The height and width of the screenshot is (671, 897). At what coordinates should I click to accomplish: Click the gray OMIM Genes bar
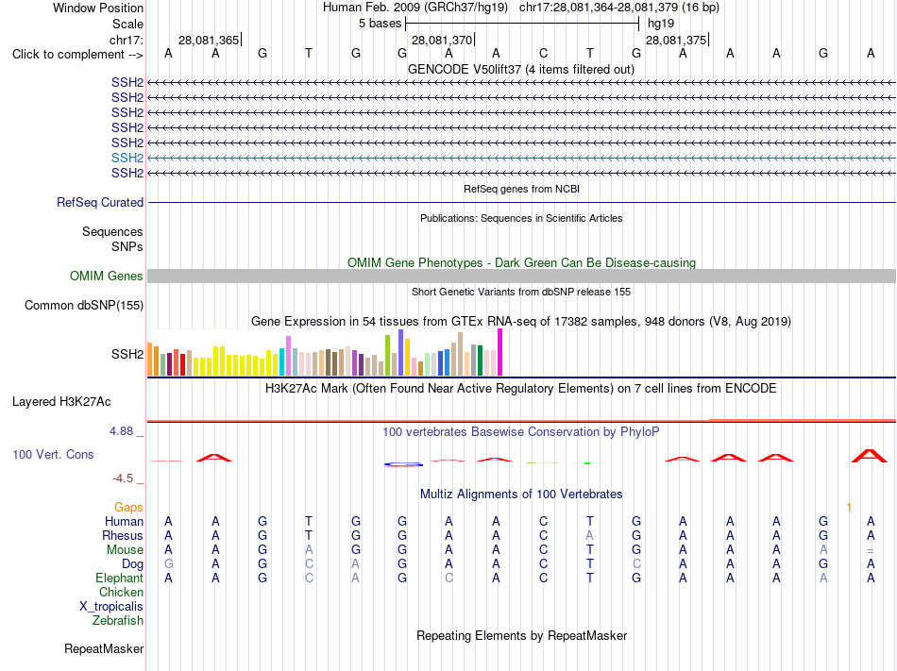522,277
